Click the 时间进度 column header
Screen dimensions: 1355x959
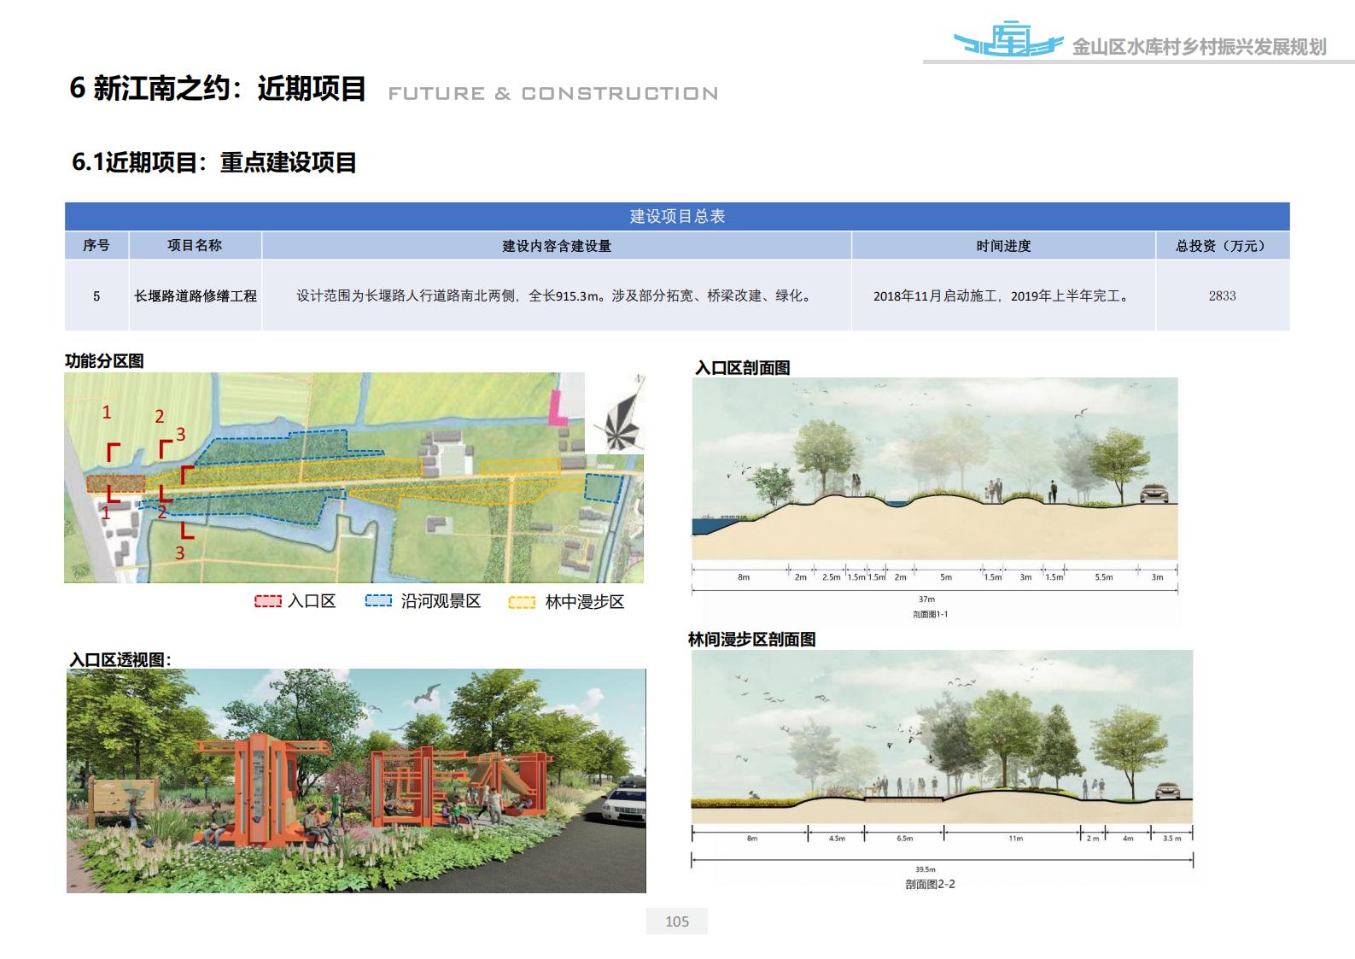(x=1004, y=245)
